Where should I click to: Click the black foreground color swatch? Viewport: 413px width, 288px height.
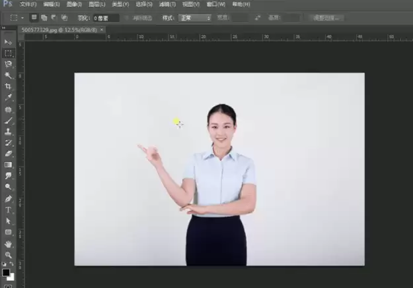pyautogui.click(x=6, y=272)
